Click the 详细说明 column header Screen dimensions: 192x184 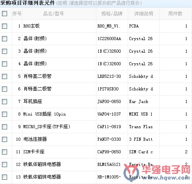(144, 14)
